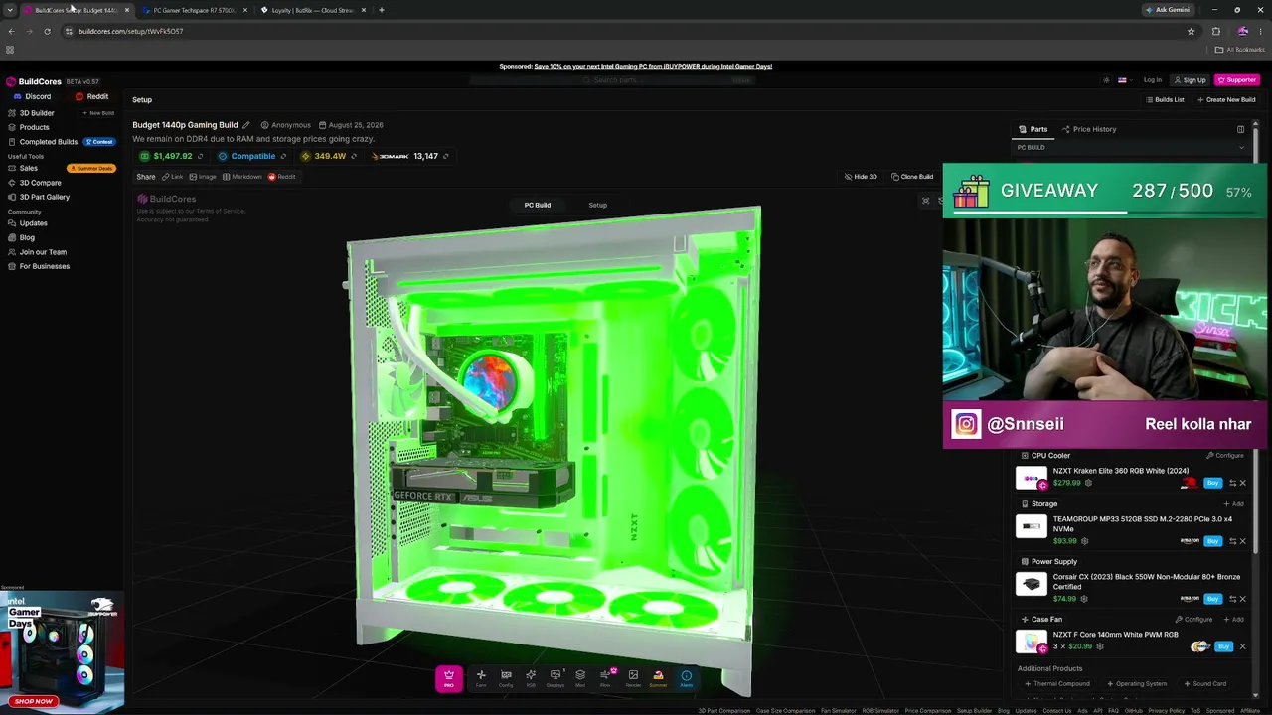The width and height of the screenshot is (1272, 715).
Task: Configure the CPU Cooler
Action: 1224,456
